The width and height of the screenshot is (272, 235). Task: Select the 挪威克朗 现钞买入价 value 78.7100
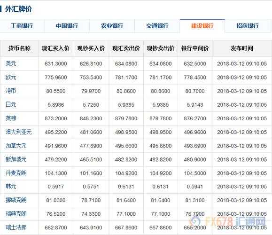pos(91,200)
